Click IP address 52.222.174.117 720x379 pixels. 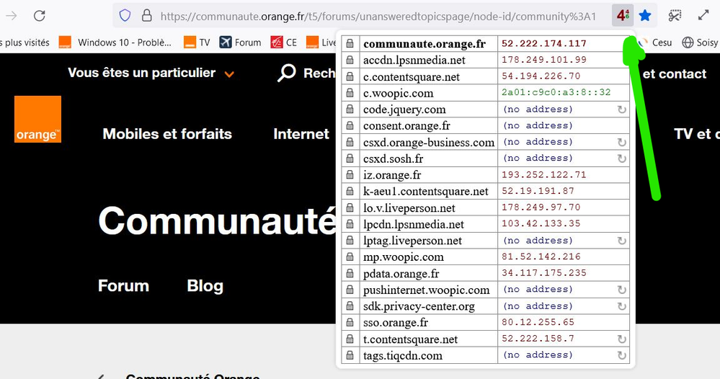543,43
